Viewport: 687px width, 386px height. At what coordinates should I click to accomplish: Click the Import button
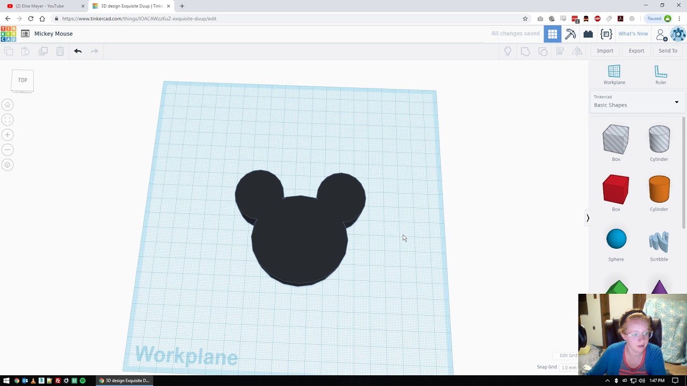click(x=605, y=51)
